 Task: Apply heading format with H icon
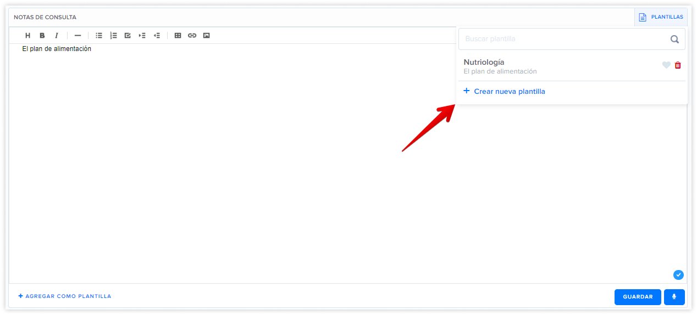point(28,36)
